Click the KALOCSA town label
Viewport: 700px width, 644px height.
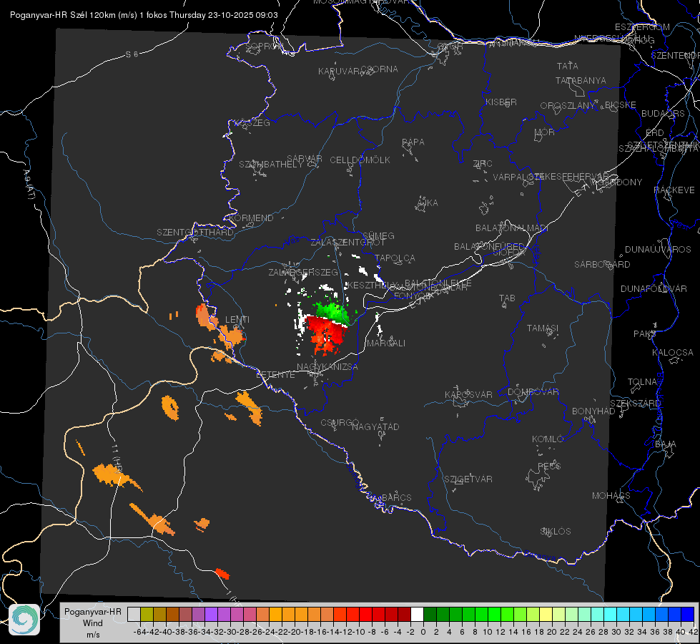click(672, 353)
